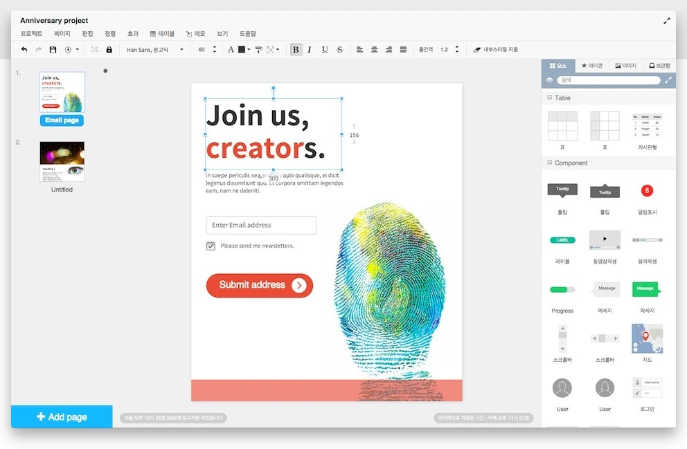Select the vertical 스크롤바 scrollbar component

562,338
